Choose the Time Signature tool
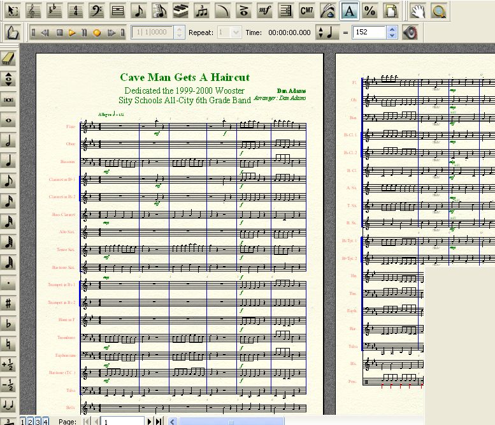Image resolution: width=495 pixels, height=425 pixels. (x=75, y=11)
